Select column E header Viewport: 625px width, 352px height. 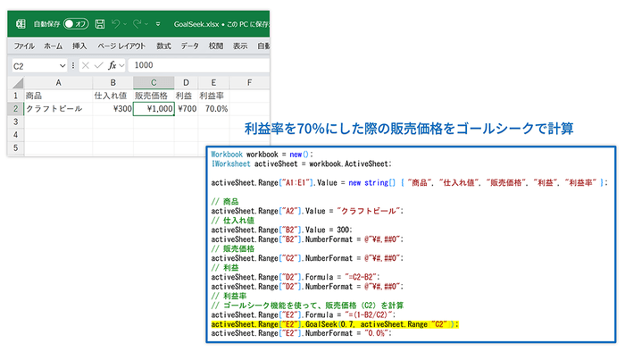click(x=213, y=83)
